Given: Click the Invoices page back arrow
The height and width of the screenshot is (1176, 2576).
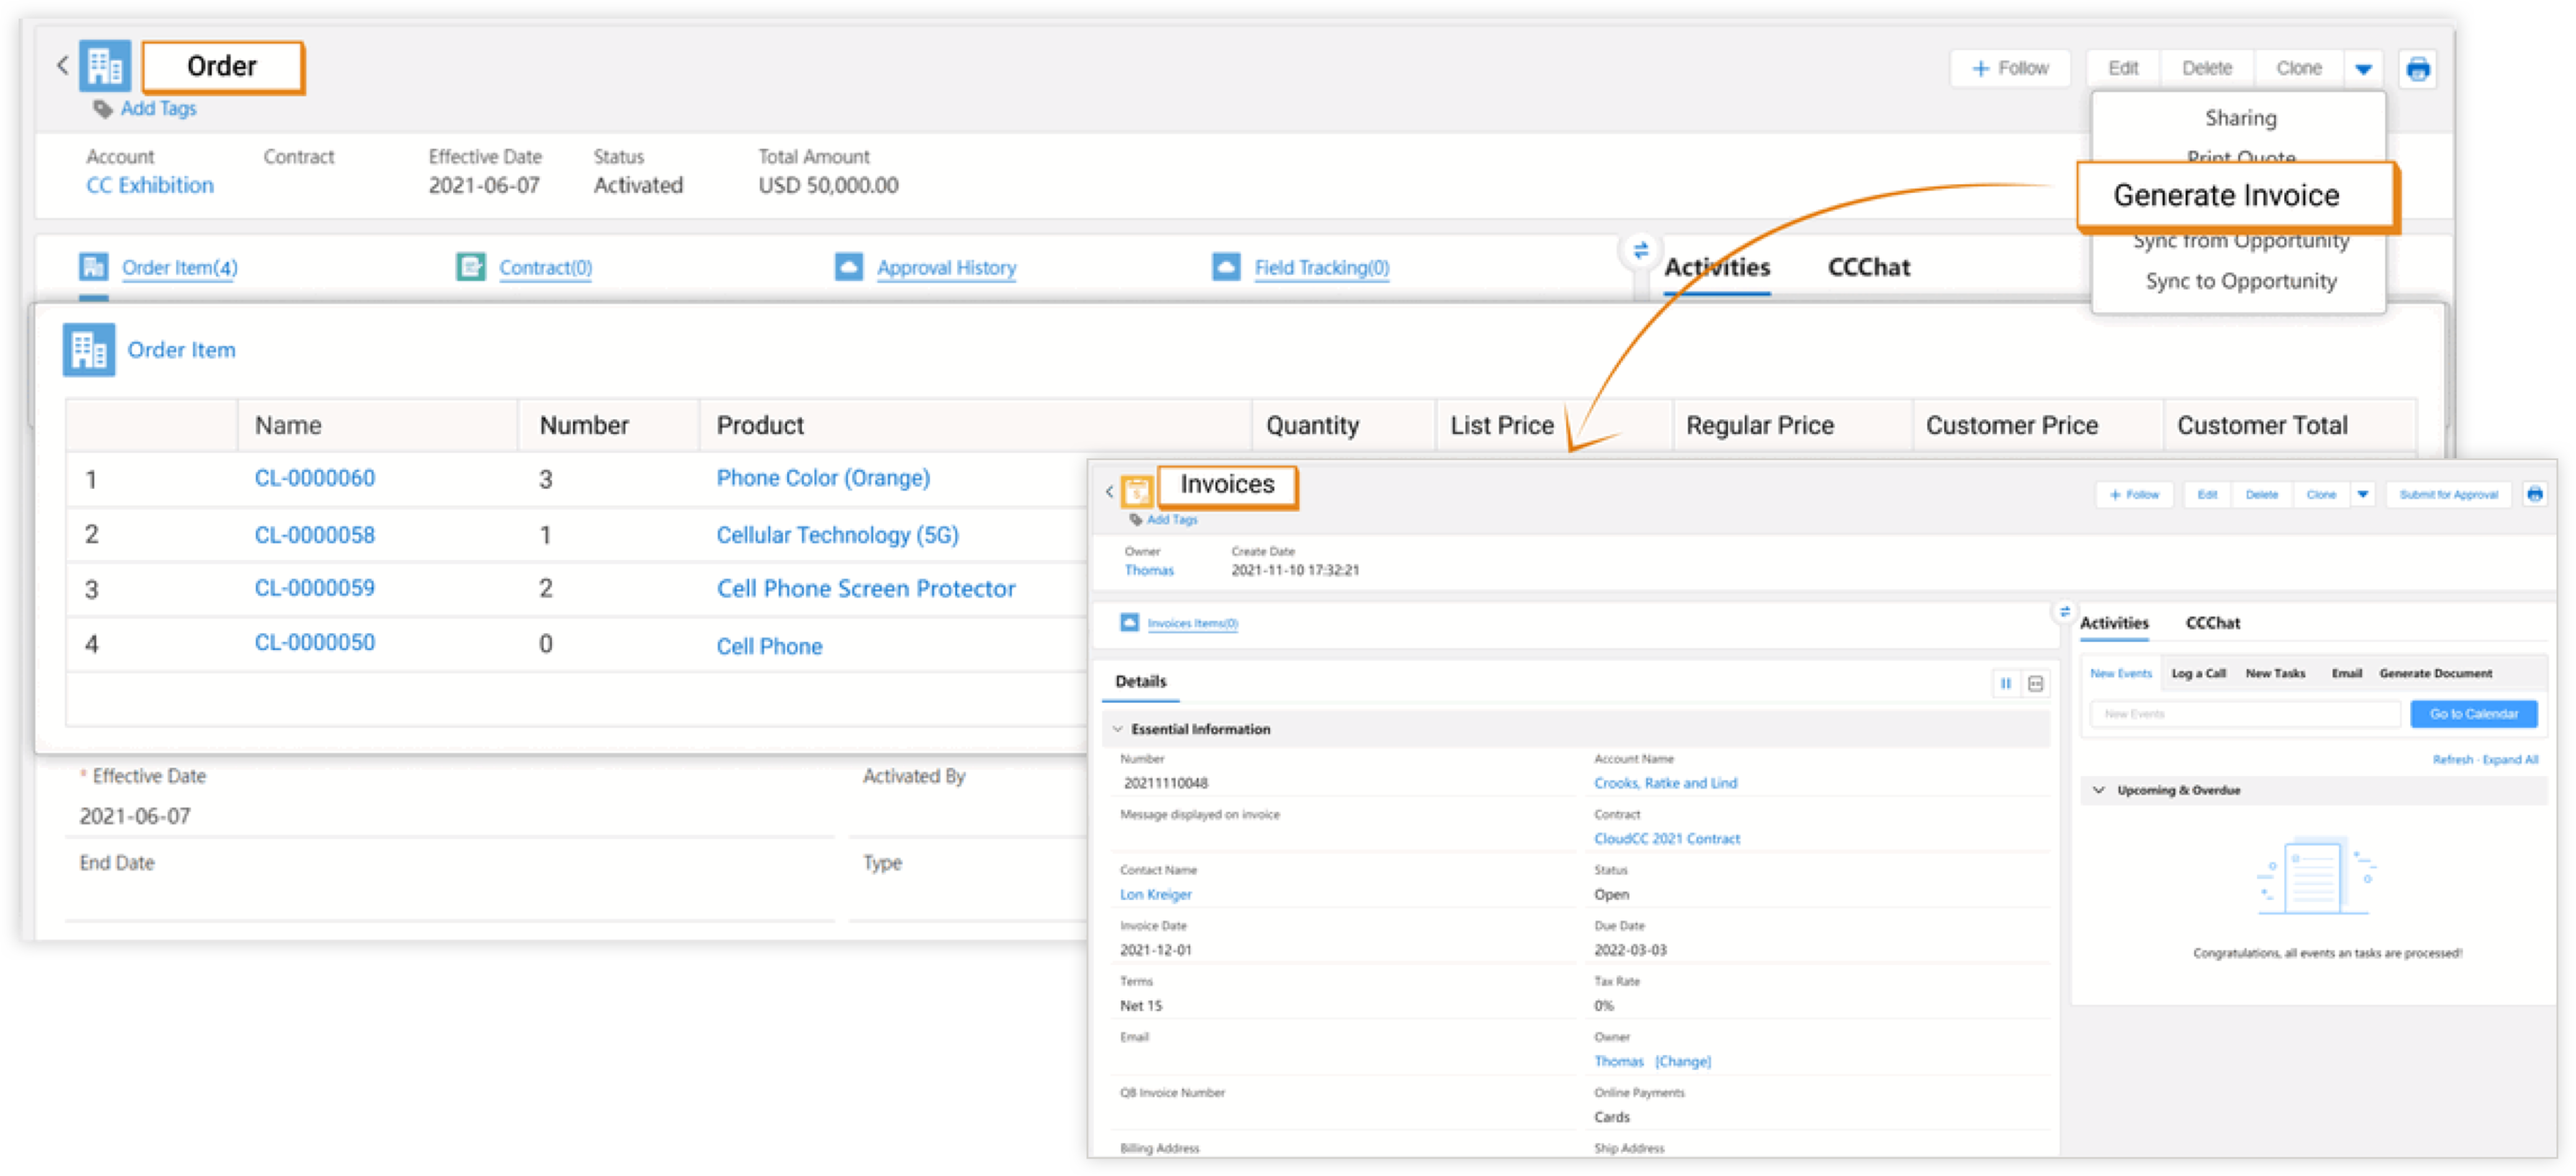Looking at the screenshot, I should [x=1109, y=492].
